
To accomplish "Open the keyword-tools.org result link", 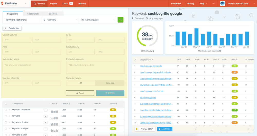I will point(148,98).
